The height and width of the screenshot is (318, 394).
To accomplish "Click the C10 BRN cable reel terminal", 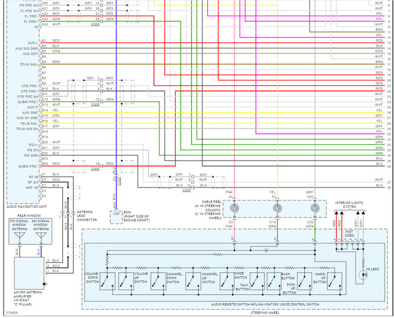I will click(273, 224).
